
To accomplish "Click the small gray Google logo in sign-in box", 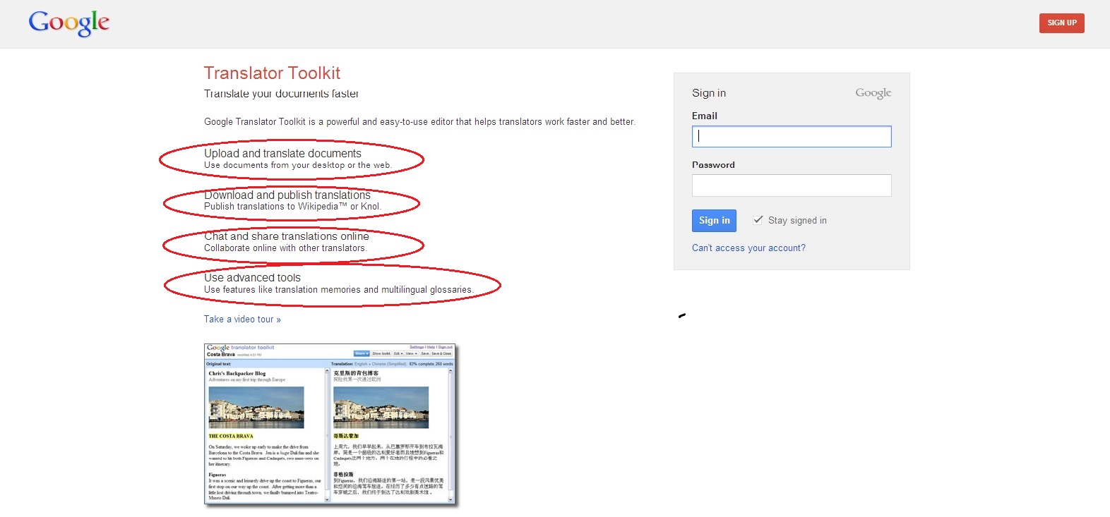I will (873, 93).
